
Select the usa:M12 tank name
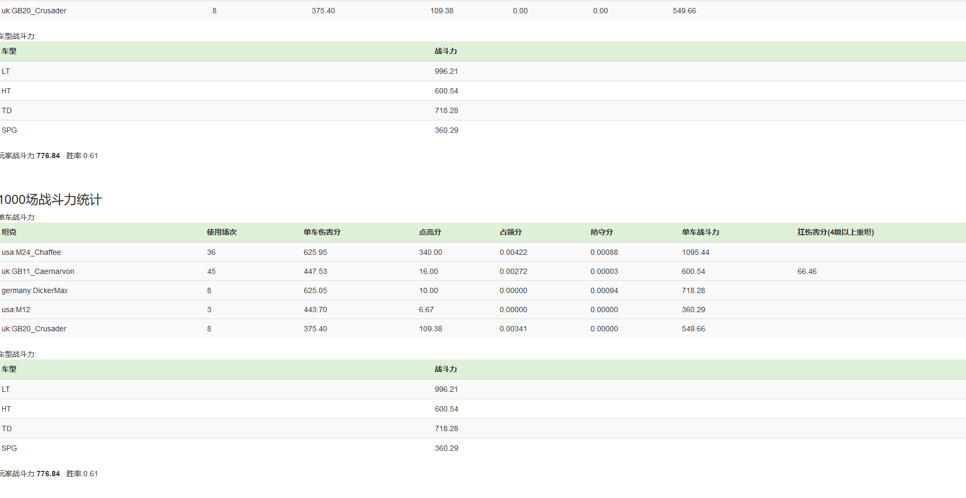point(16,310)
